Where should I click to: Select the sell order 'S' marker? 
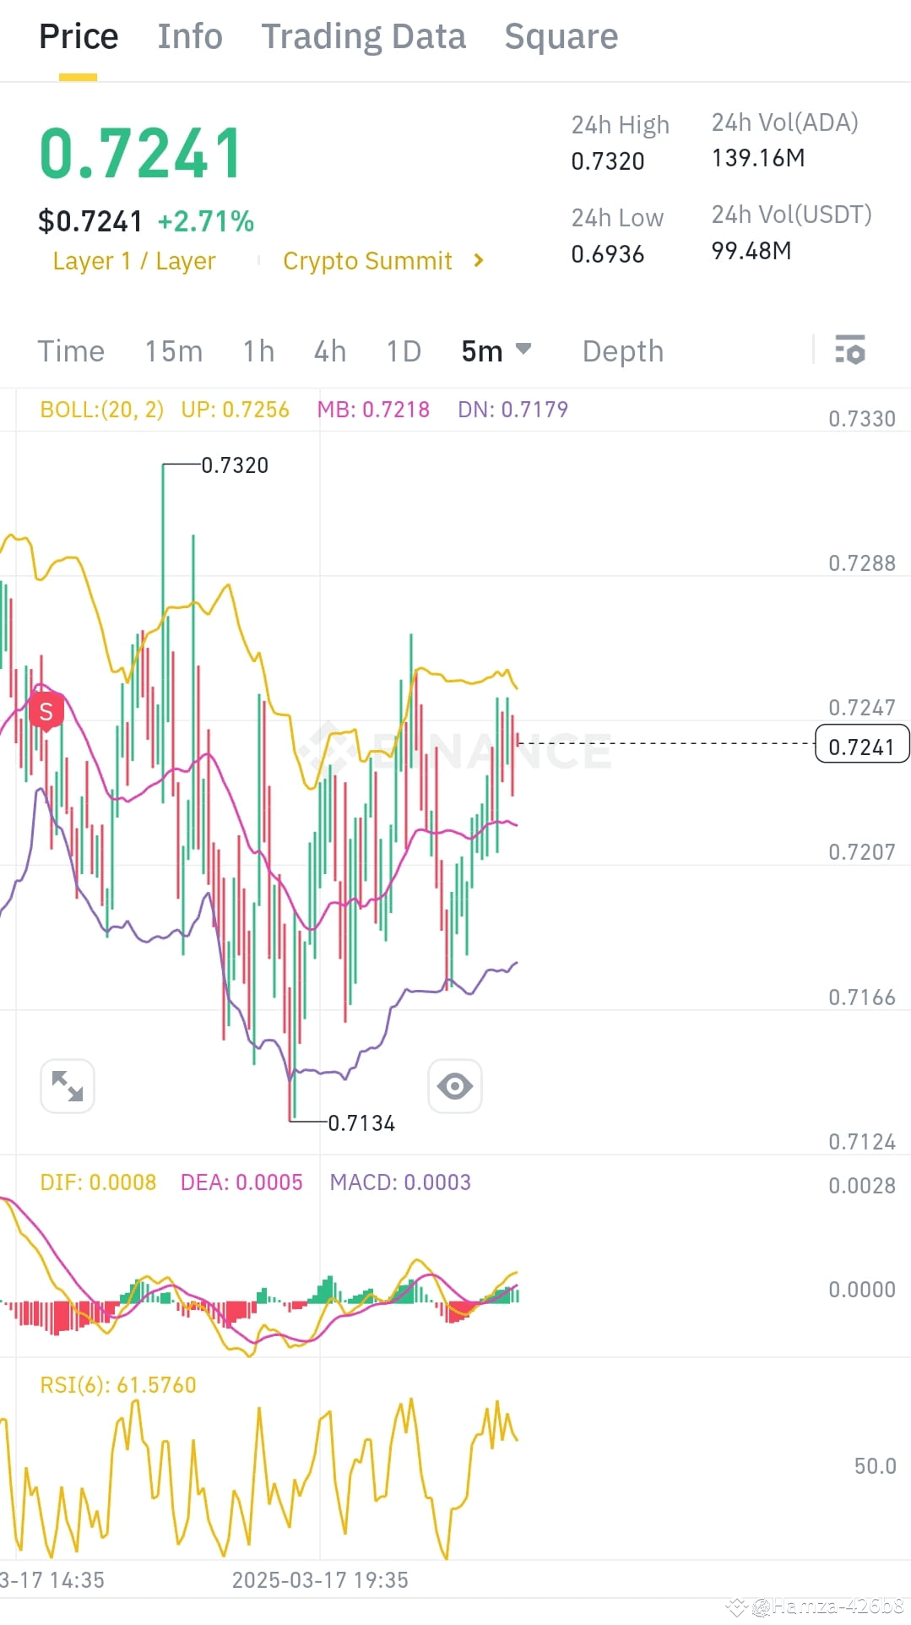(46, 710)
